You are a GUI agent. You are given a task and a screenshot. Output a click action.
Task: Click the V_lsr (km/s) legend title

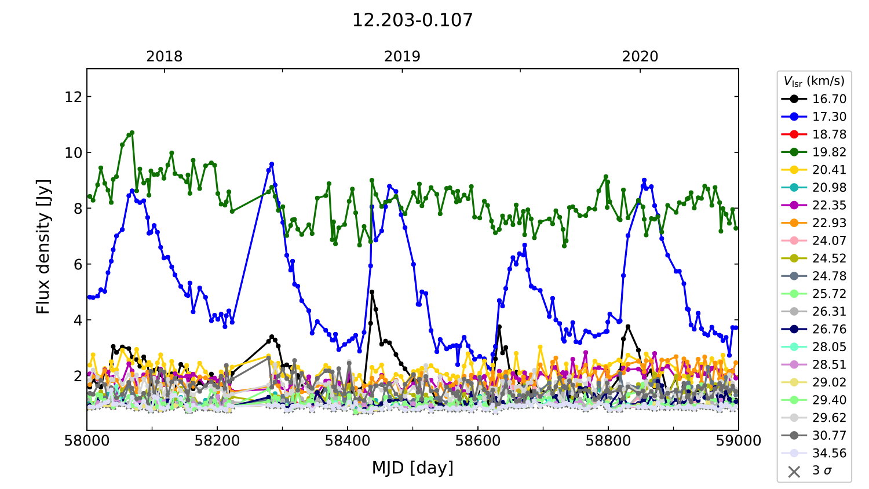[814, 81]
